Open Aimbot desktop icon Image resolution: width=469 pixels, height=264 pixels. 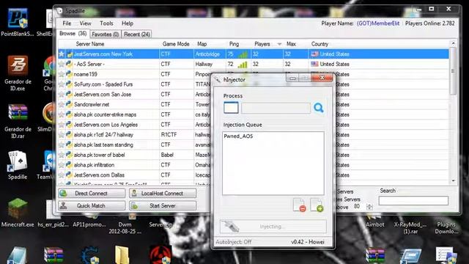374,221
